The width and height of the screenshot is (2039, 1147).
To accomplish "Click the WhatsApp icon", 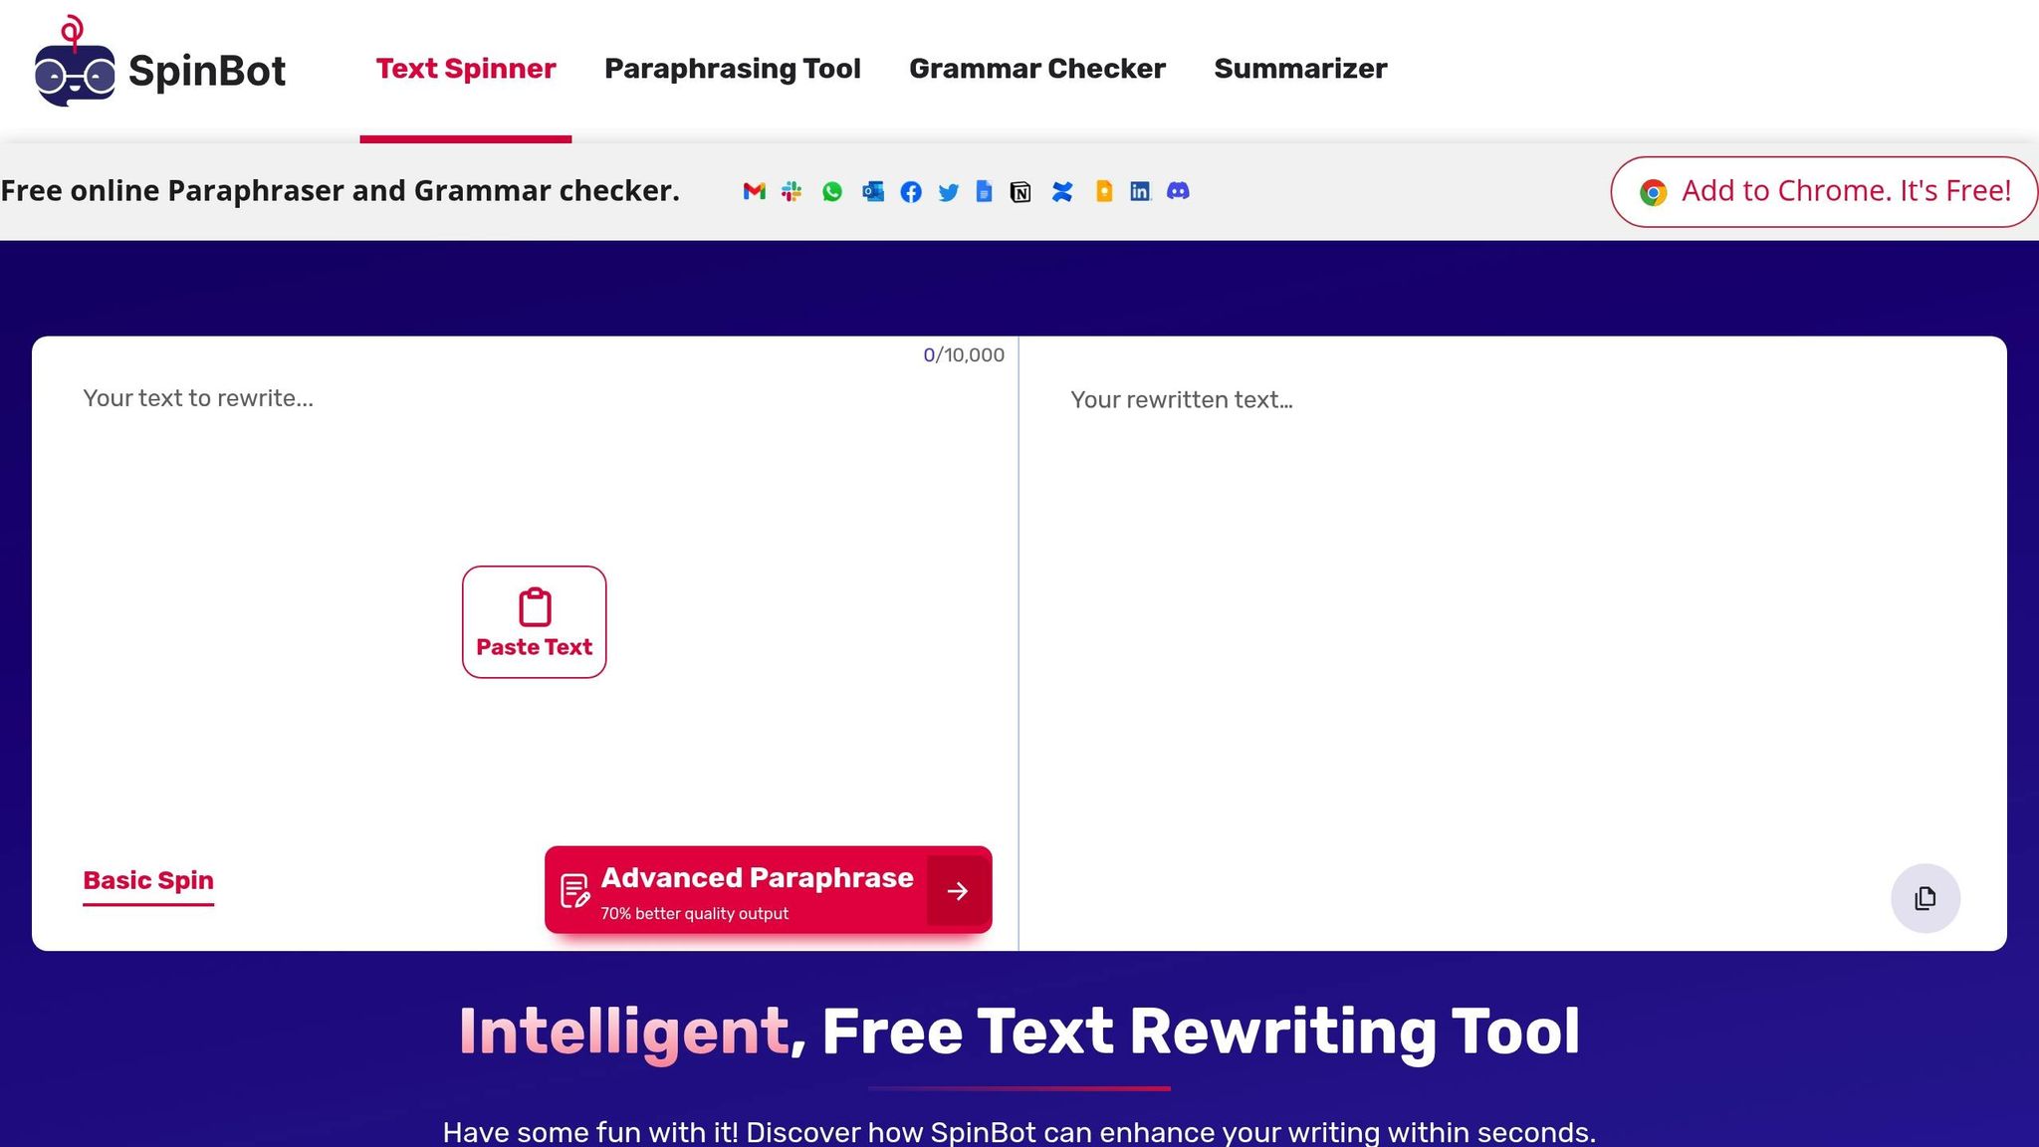I will 832,191.
